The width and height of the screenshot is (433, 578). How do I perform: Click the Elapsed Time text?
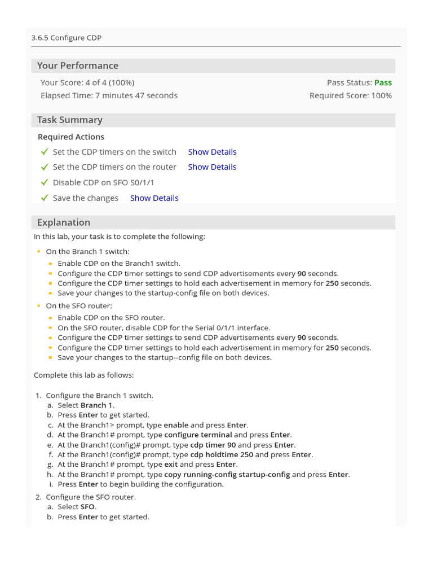[x=109, y=95]
